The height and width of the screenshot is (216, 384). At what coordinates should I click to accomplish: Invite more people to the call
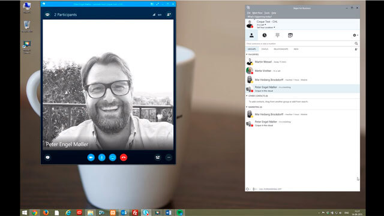169,14
